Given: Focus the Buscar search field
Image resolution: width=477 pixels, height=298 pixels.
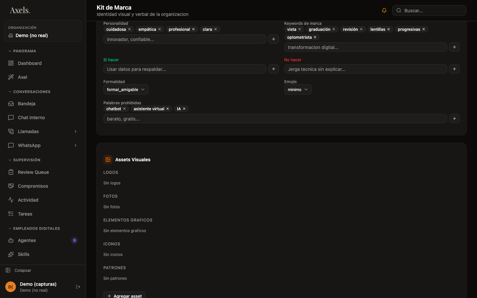Looking at the screenshot, I should click(429, 11).
